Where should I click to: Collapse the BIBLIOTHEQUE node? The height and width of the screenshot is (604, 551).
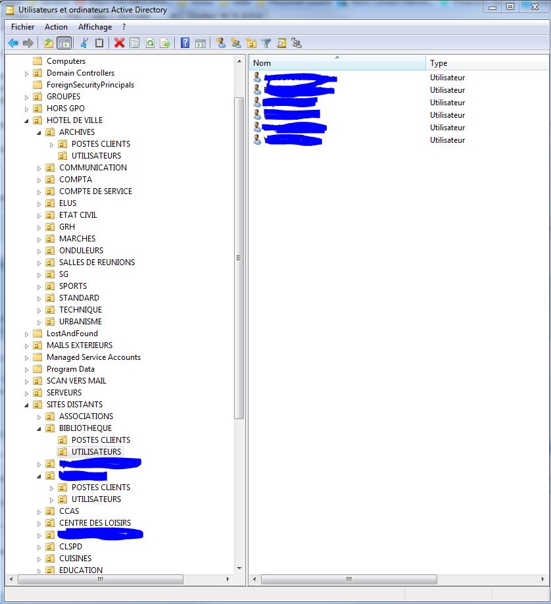pos(39,429)
